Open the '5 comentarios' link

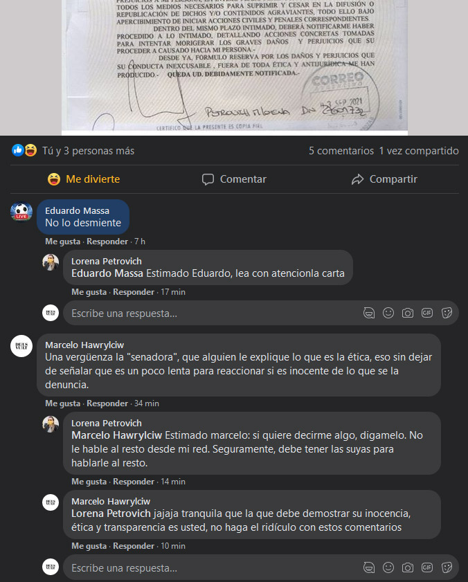coord(341,151)
